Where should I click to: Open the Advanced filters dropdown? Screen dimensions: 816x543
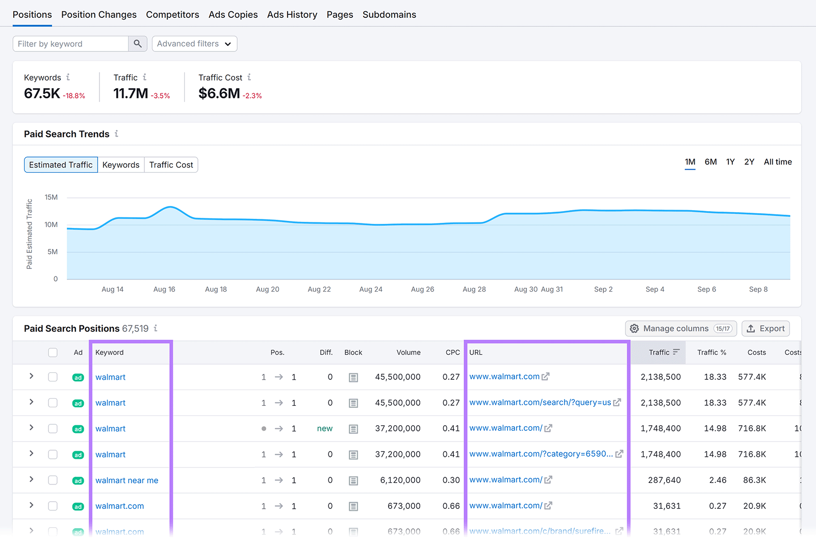pyautogui.click(x=194, y=43)
